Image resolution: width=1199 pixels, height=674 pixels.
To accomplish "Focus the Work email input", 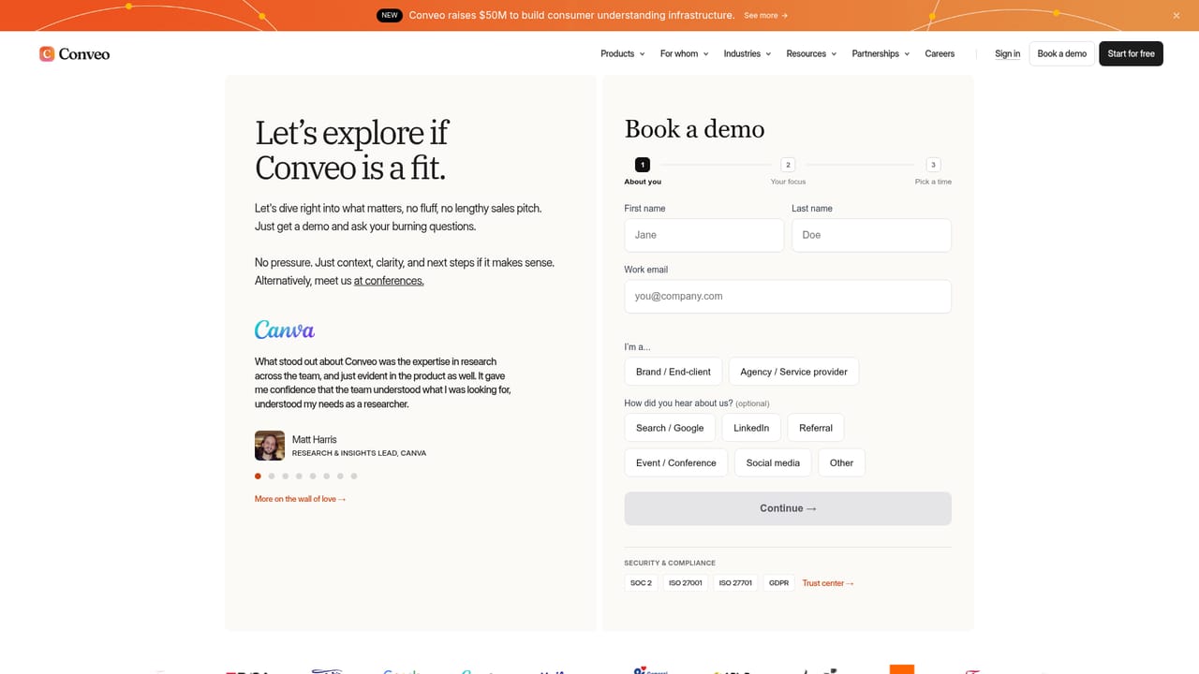I will (788, 296).
